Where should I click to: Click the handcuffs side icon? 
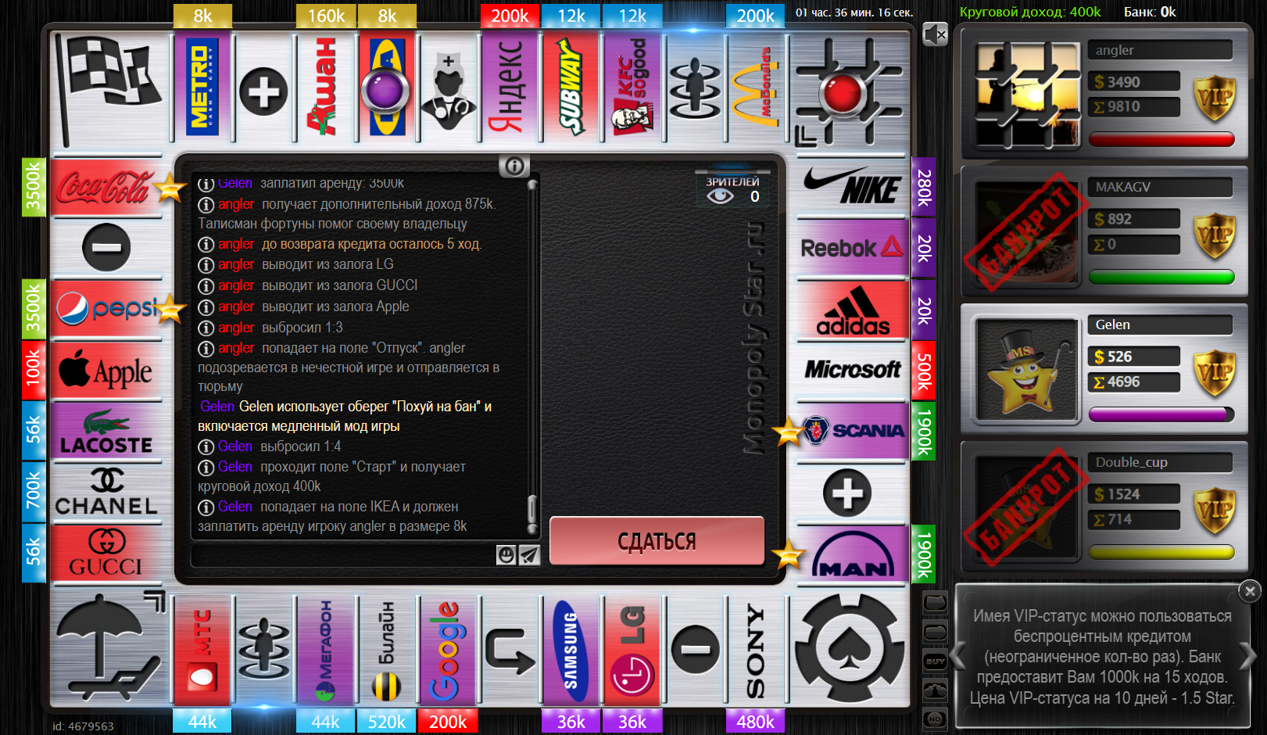pyautogui.click(x=936, y=690)
